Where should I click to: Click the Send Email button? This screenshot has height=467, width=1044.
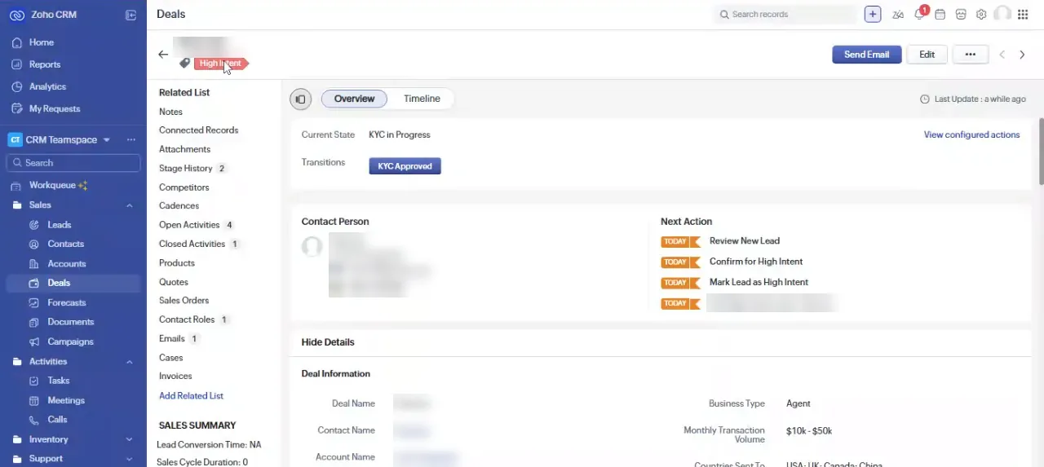pyautogui.click(x=866, y=55)
